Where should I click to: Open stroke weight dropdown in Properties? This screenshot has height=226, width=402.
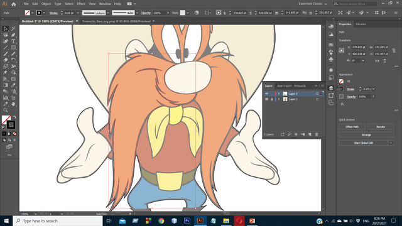pyautogui.click(x=374, y=89)
